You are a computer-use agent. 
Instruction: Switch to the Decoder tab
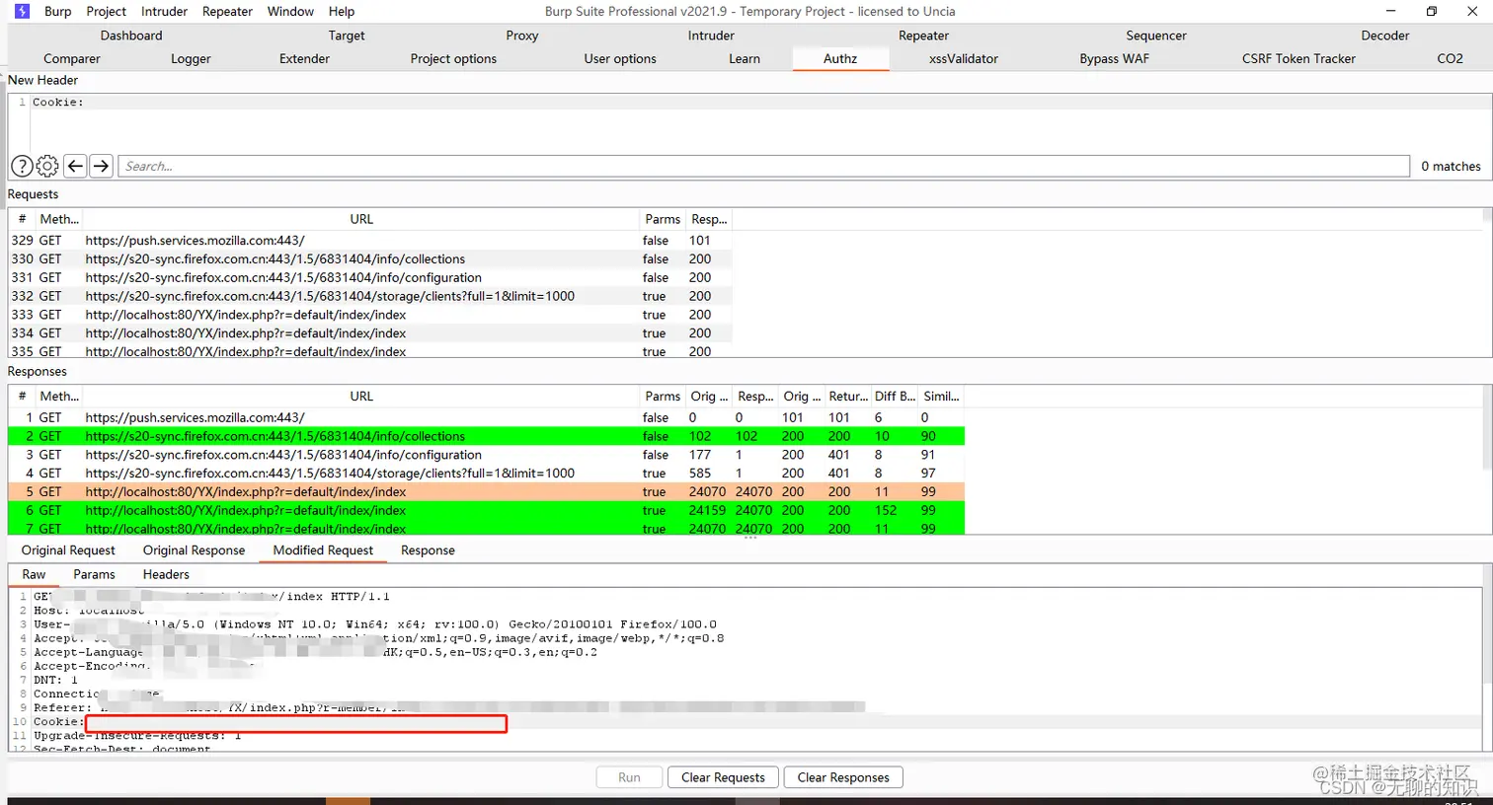[1385, 36]
